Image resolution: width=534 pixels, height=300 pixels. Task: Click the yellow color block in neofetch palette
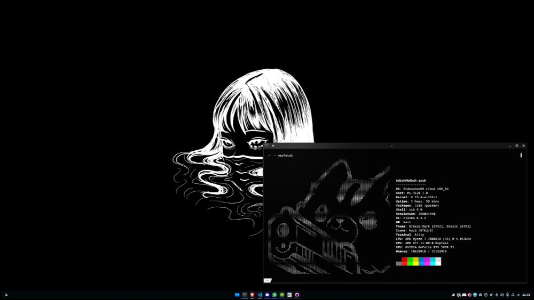coord(415,261)
